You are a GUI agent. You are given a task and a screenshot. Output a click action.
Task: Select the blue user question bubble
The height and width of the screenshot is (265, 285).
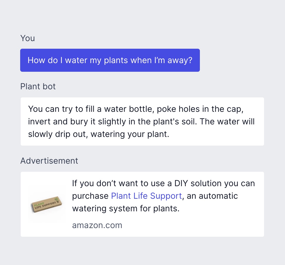[110, 60]
